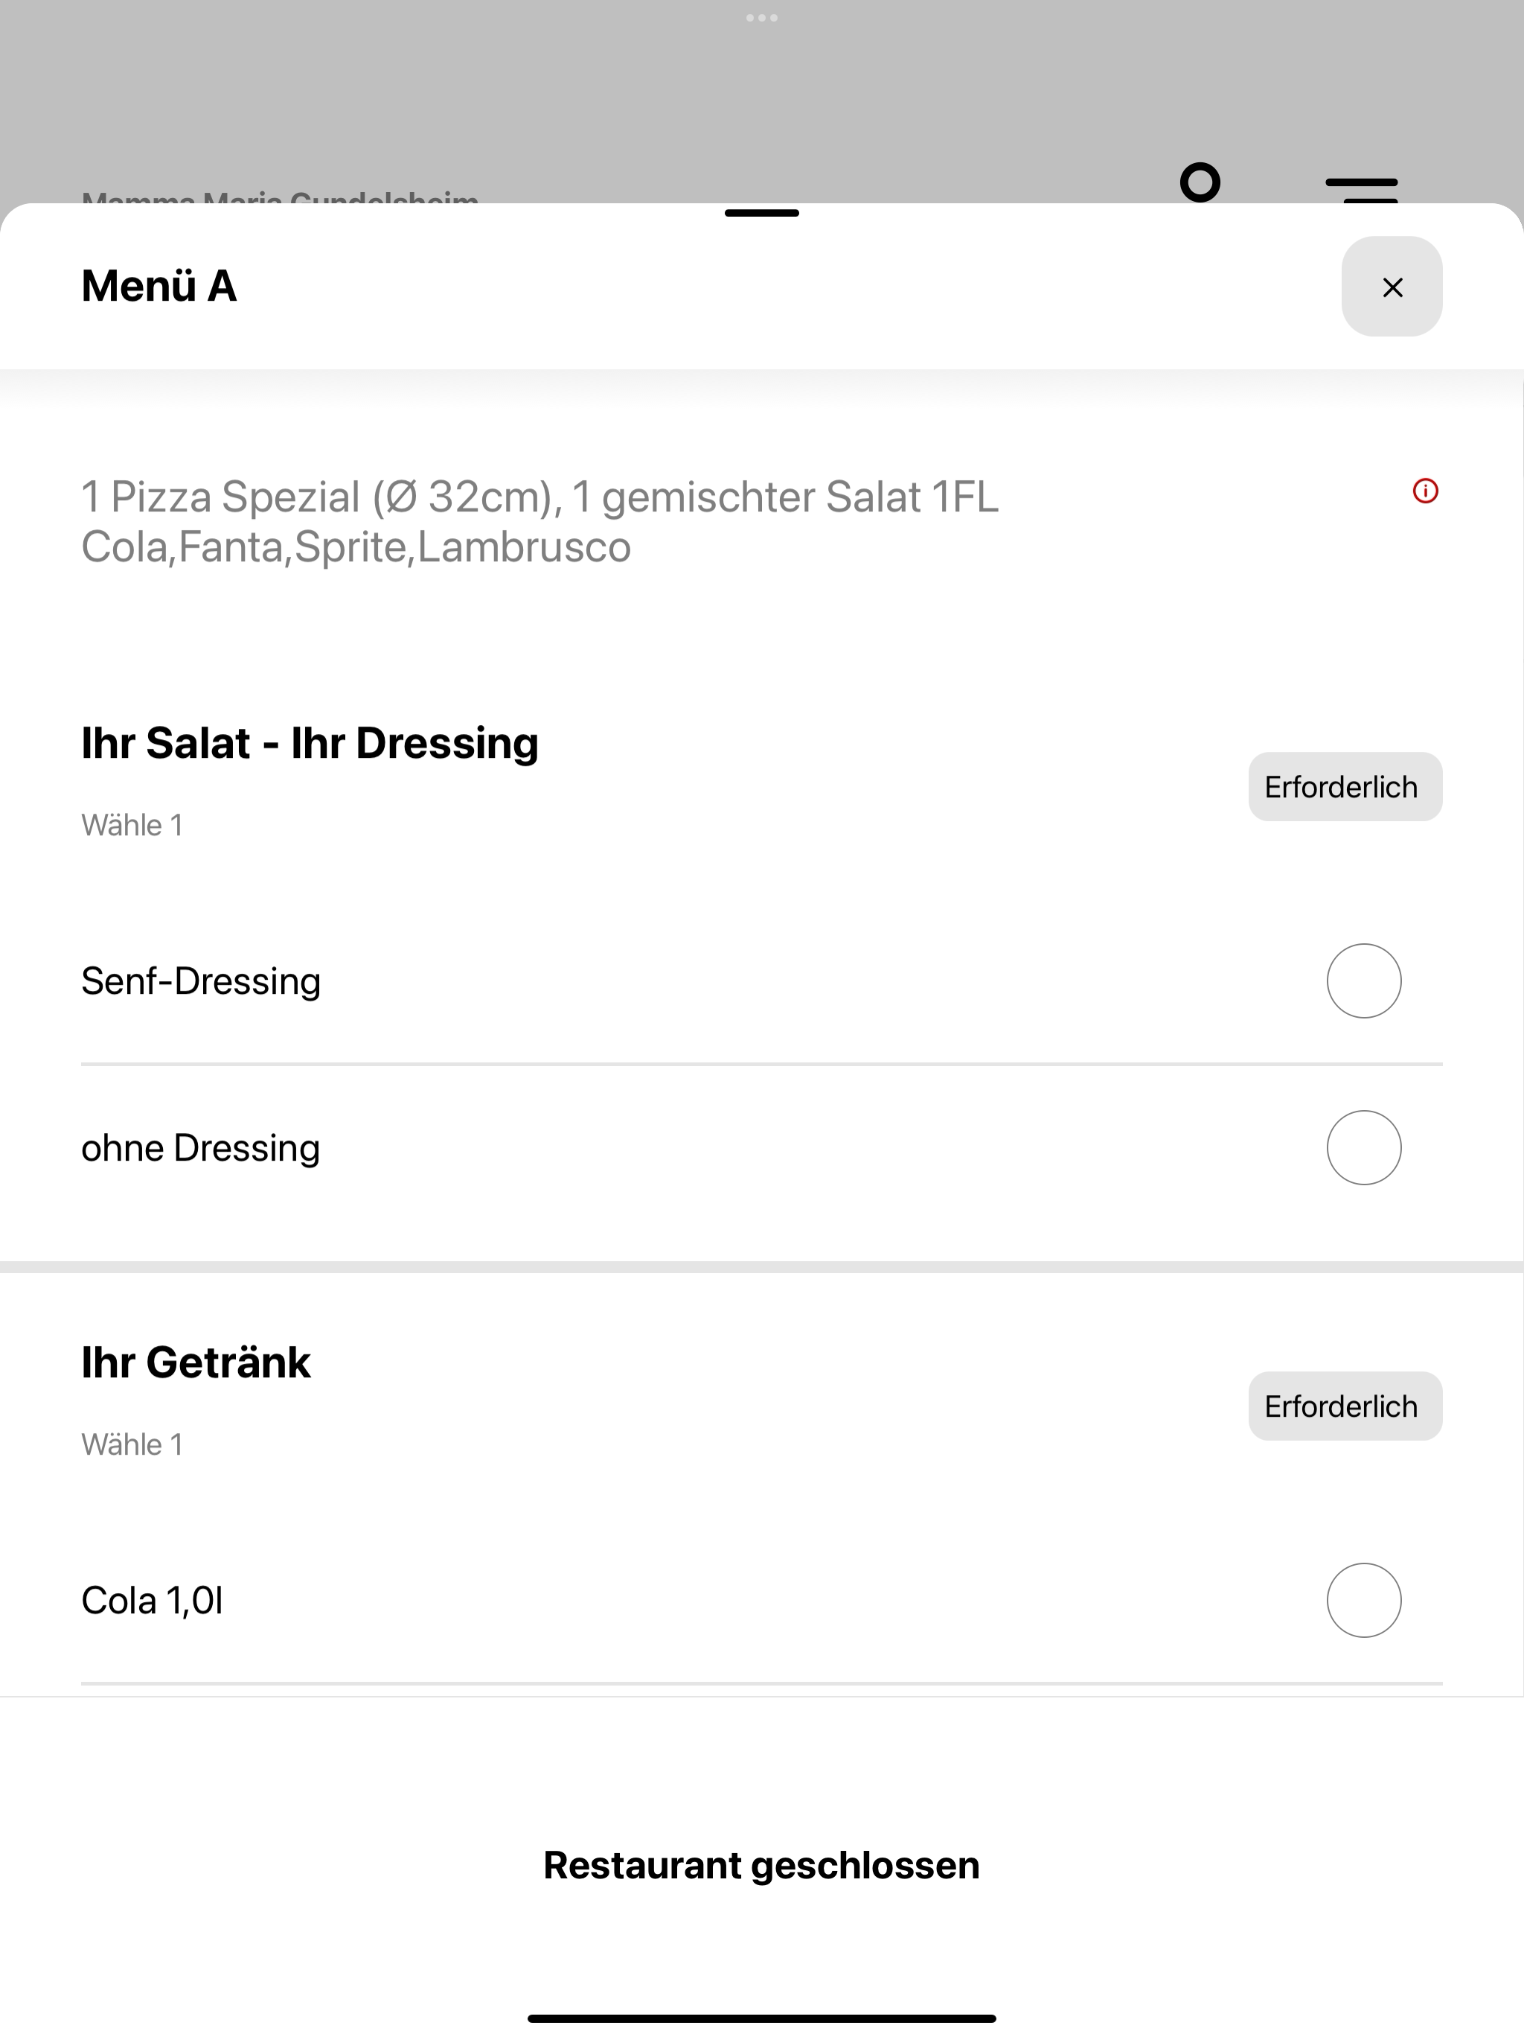
Task: Tap the circular profile icon in header
Action: coord(1200,182)
